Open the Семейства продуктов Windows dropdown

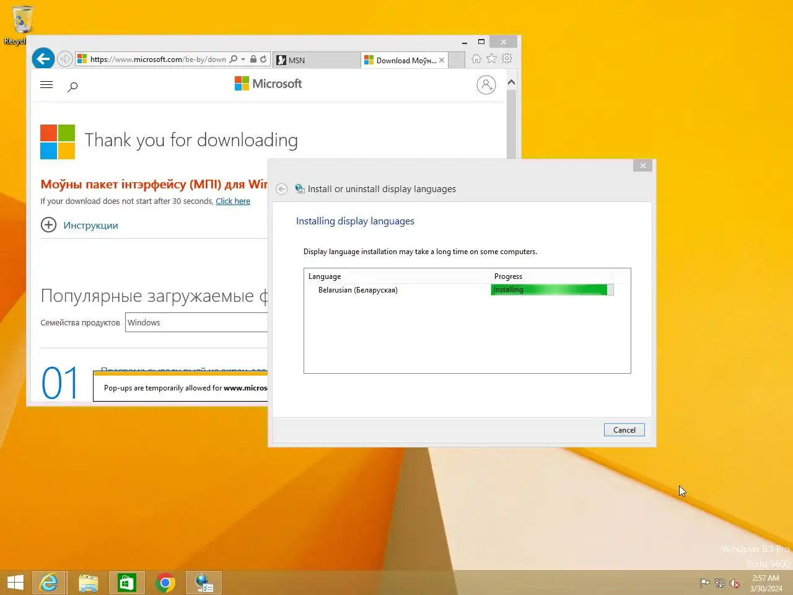tap(196, 322)
